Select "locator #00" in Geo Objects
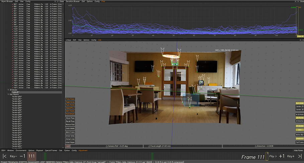 (x=17, y=97)
